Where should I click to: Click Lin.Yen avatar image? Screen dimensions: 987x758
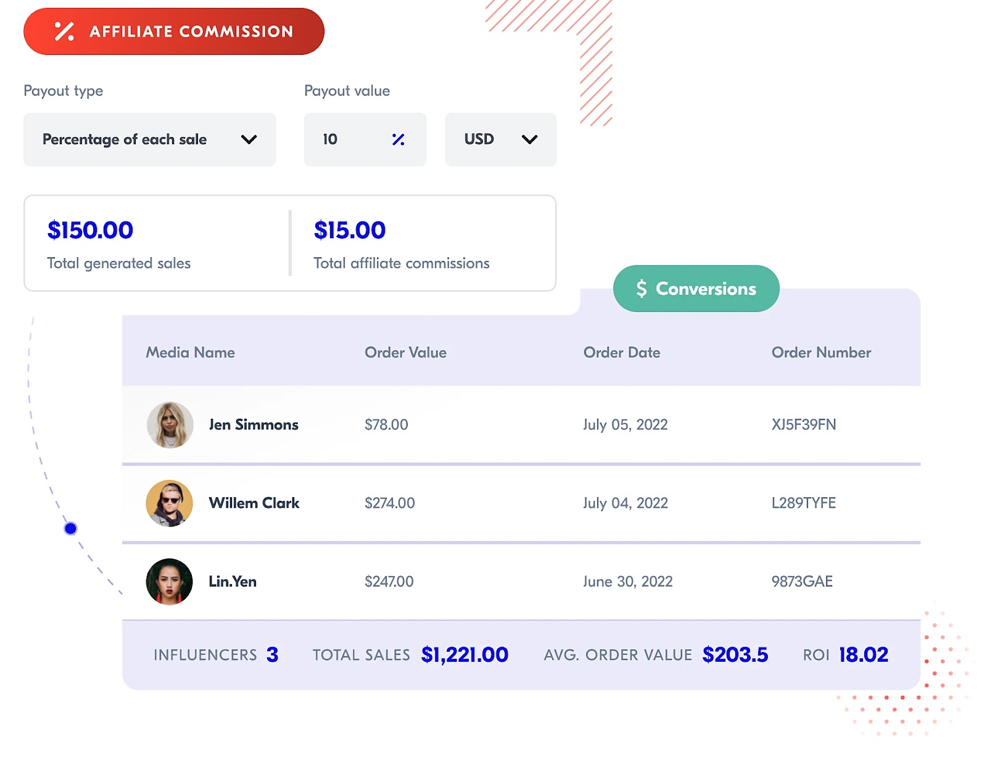tap(169, 581)
